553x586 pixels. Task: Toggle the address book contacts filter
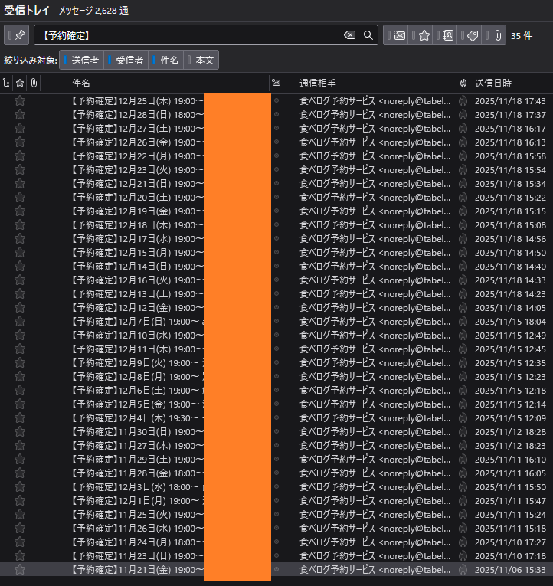tap(445, 35)
